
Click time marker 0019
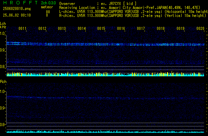[x=181, y=29]
